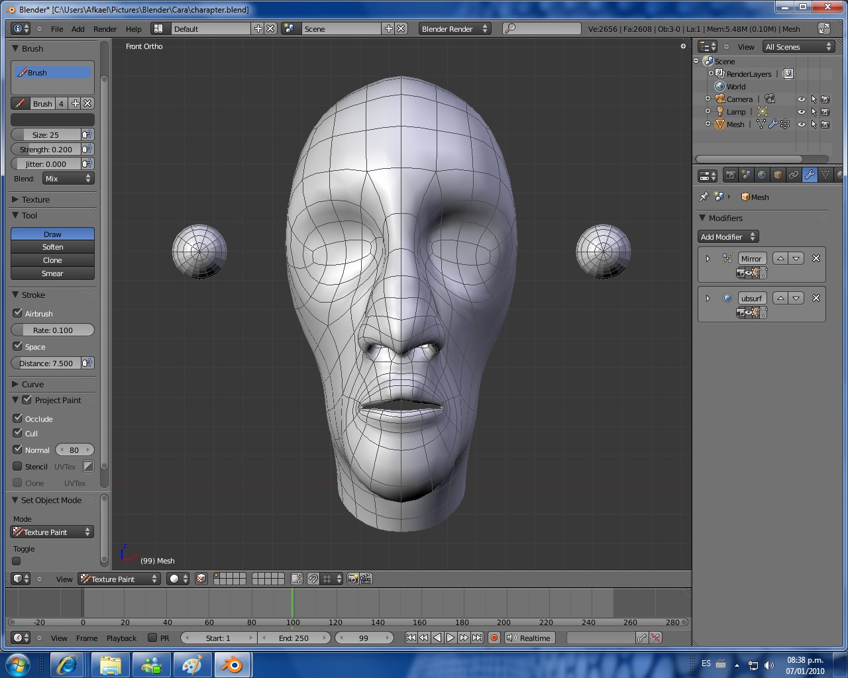Open the Blend mode Mix dropdown
The image size is (848, 678).
pos(68,179)
